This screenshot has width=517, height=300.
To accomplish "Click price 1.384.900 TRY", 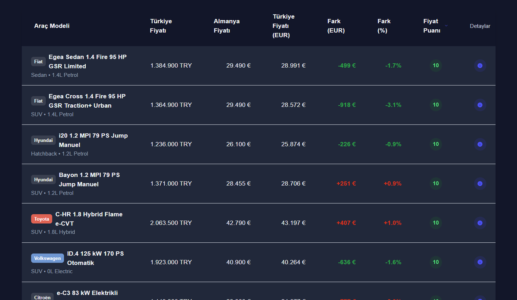I will click(x=171, y=66).
